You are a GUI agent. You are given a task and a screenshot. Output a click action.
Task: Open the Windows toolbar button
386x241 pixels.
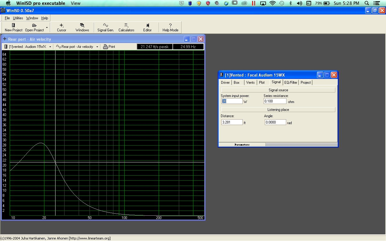(x=82, y=27)
